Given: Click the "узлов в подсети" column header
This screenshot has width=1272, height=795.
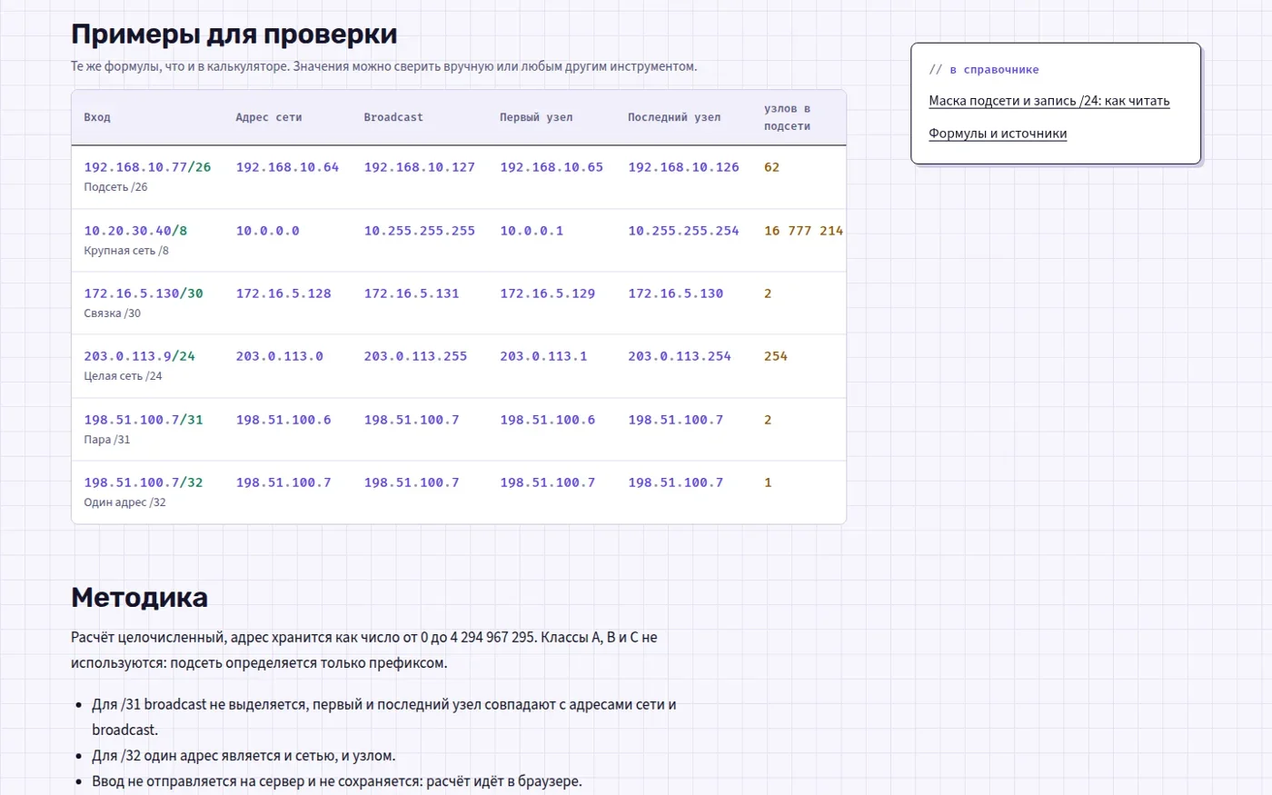Looking at the screenshot, I should point(787,117).
